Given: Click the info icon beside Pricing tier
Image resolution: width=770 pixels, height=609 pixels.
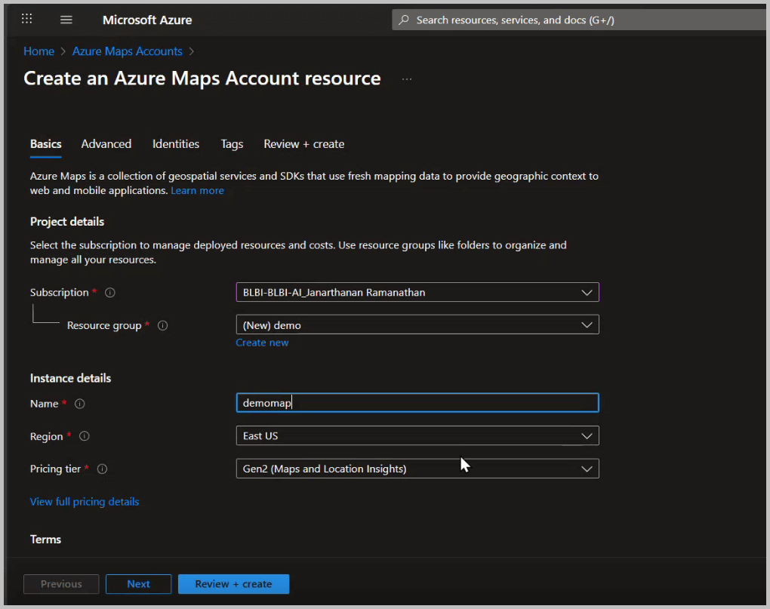Looking at the screenshot, I should coord(103,469).
